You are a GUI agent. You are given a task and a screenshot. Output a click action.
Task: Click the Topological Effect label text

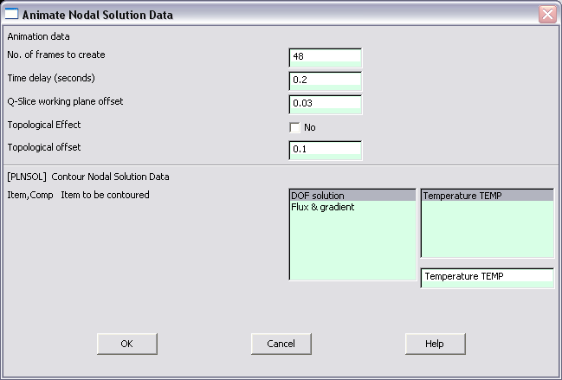[44, 125]
